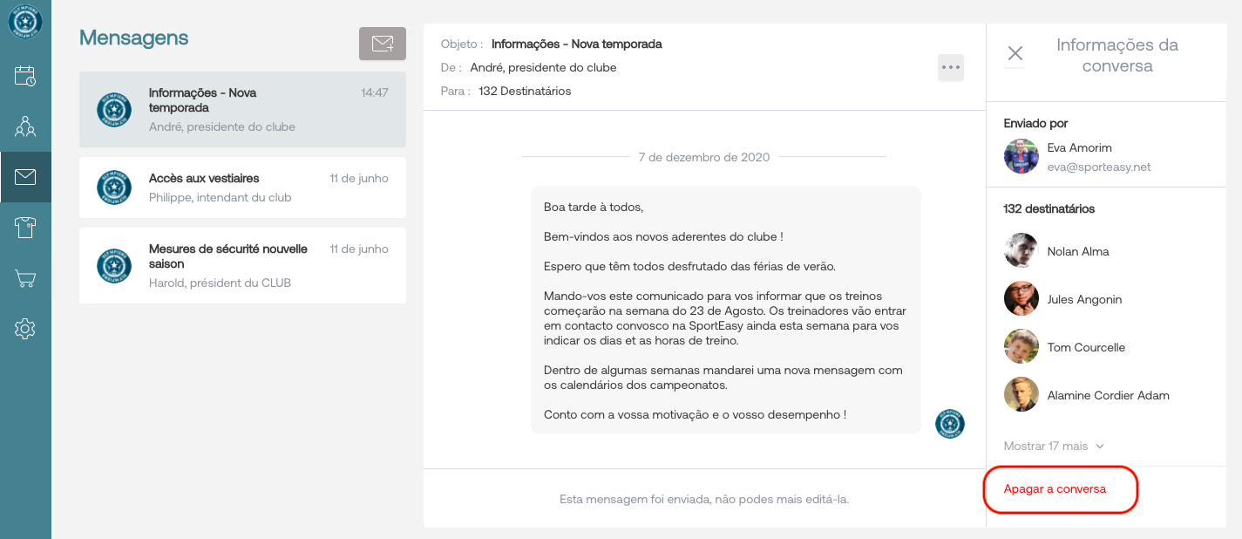
Task: Open the jersey shirt sidebar icon
Action: [x=25, y=229]
